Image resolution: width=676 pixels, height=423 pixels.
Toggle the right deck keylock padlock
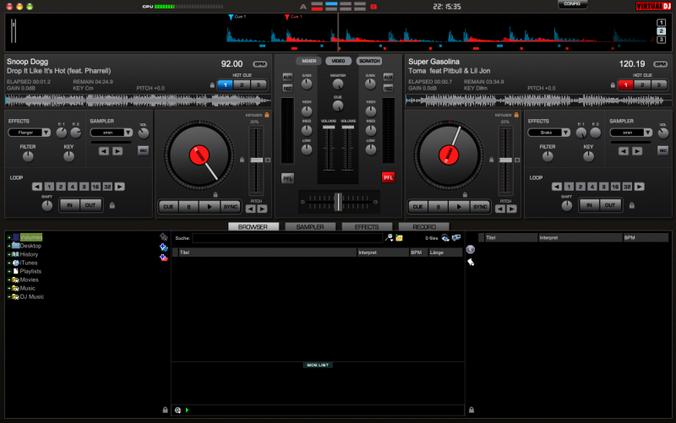[516, 115]
